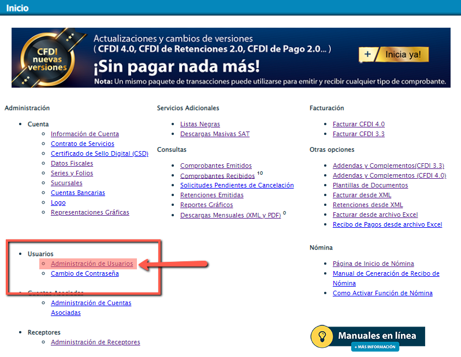The image size is (461, 357).
Task: Open Como Activar Función de Nómina
Action: [382, 293]
